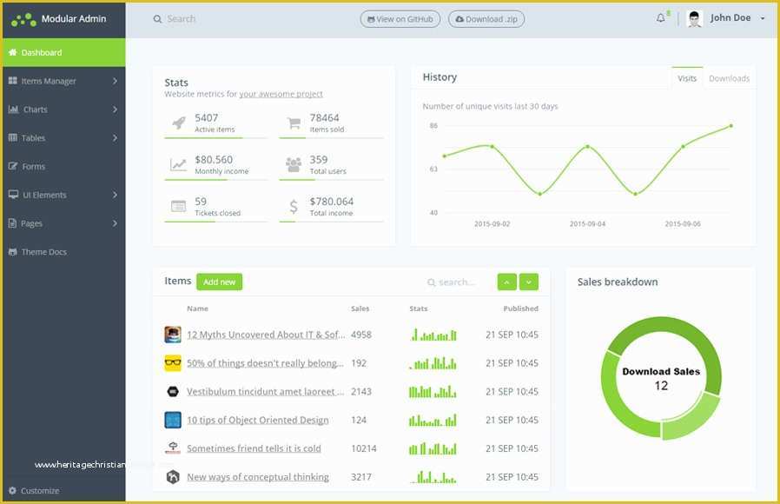Click the search magnifier icon in header

point(157,19)
